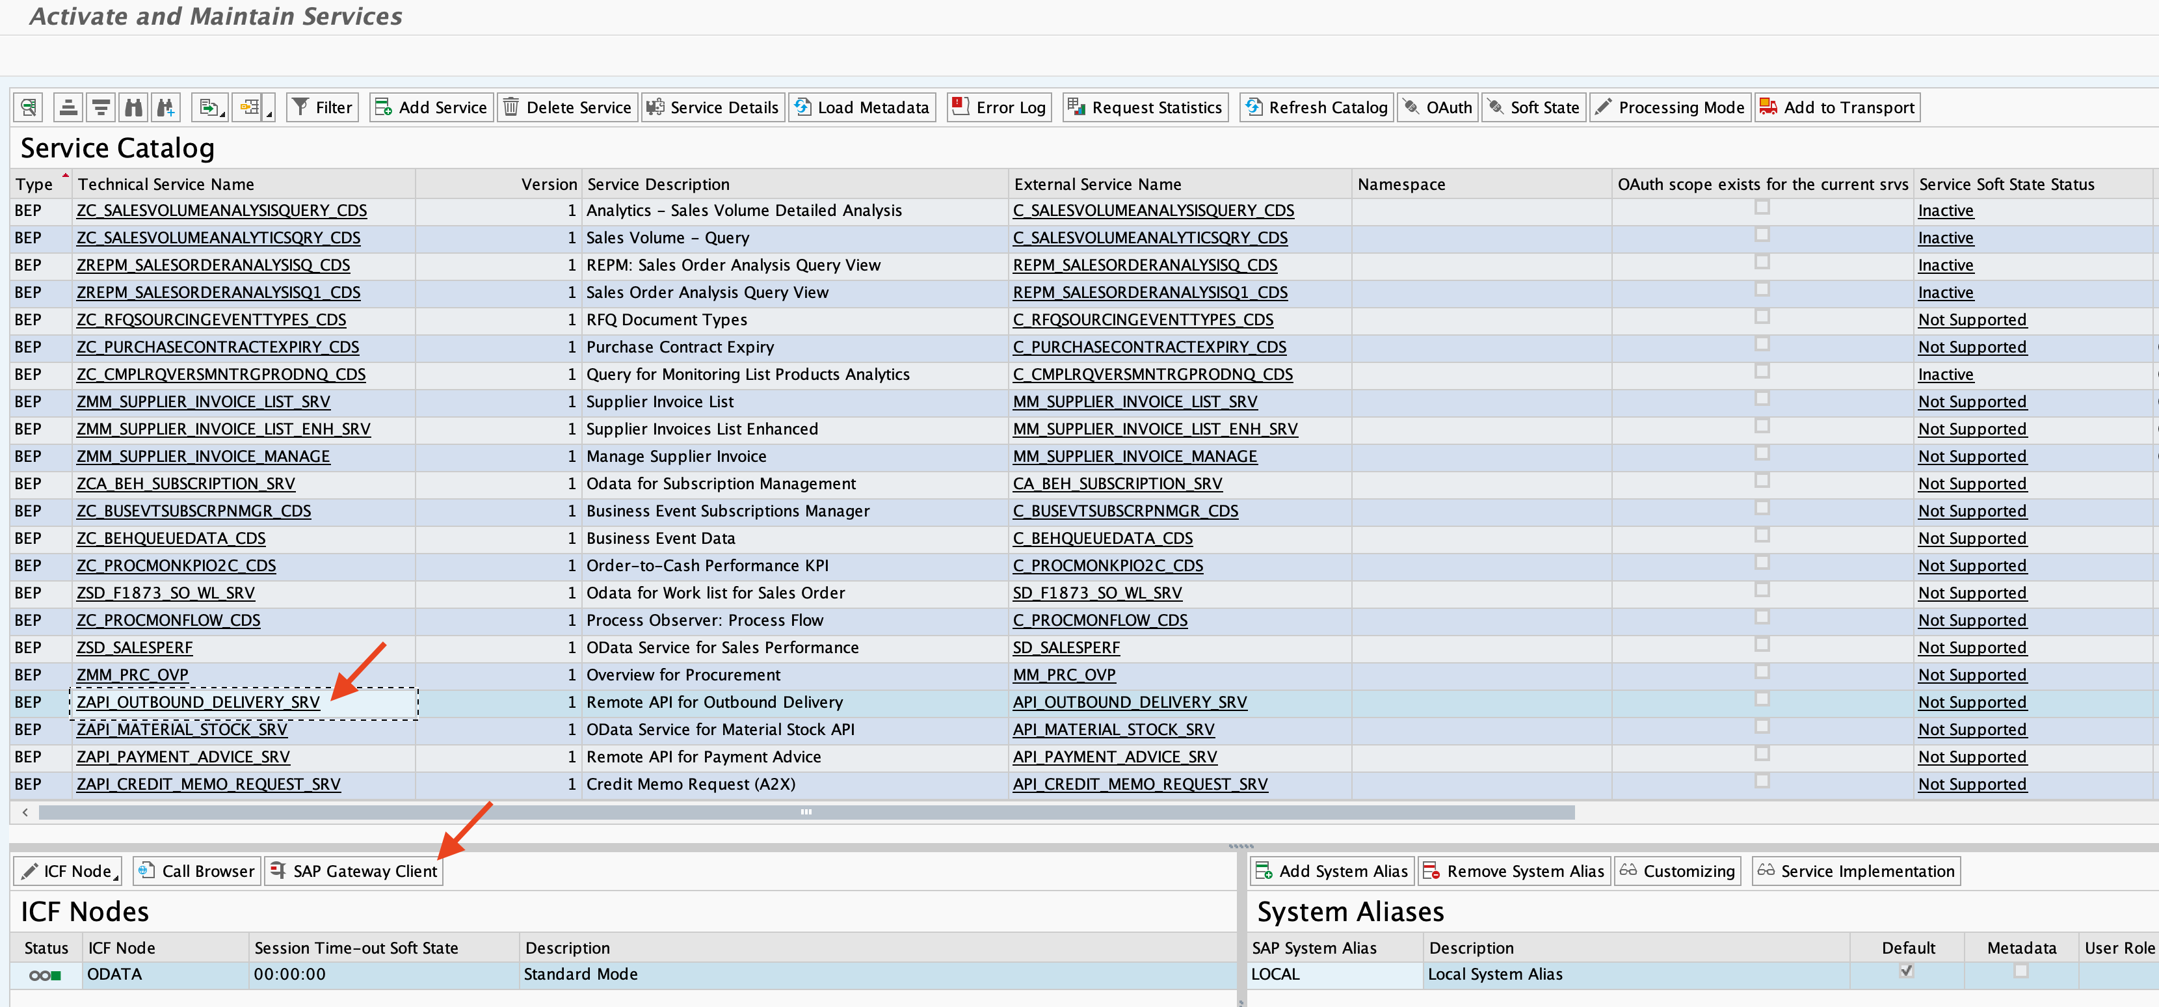2159x1007 pixels.
Task: Open the Filter funnel button
Action: tap(322, 107)
